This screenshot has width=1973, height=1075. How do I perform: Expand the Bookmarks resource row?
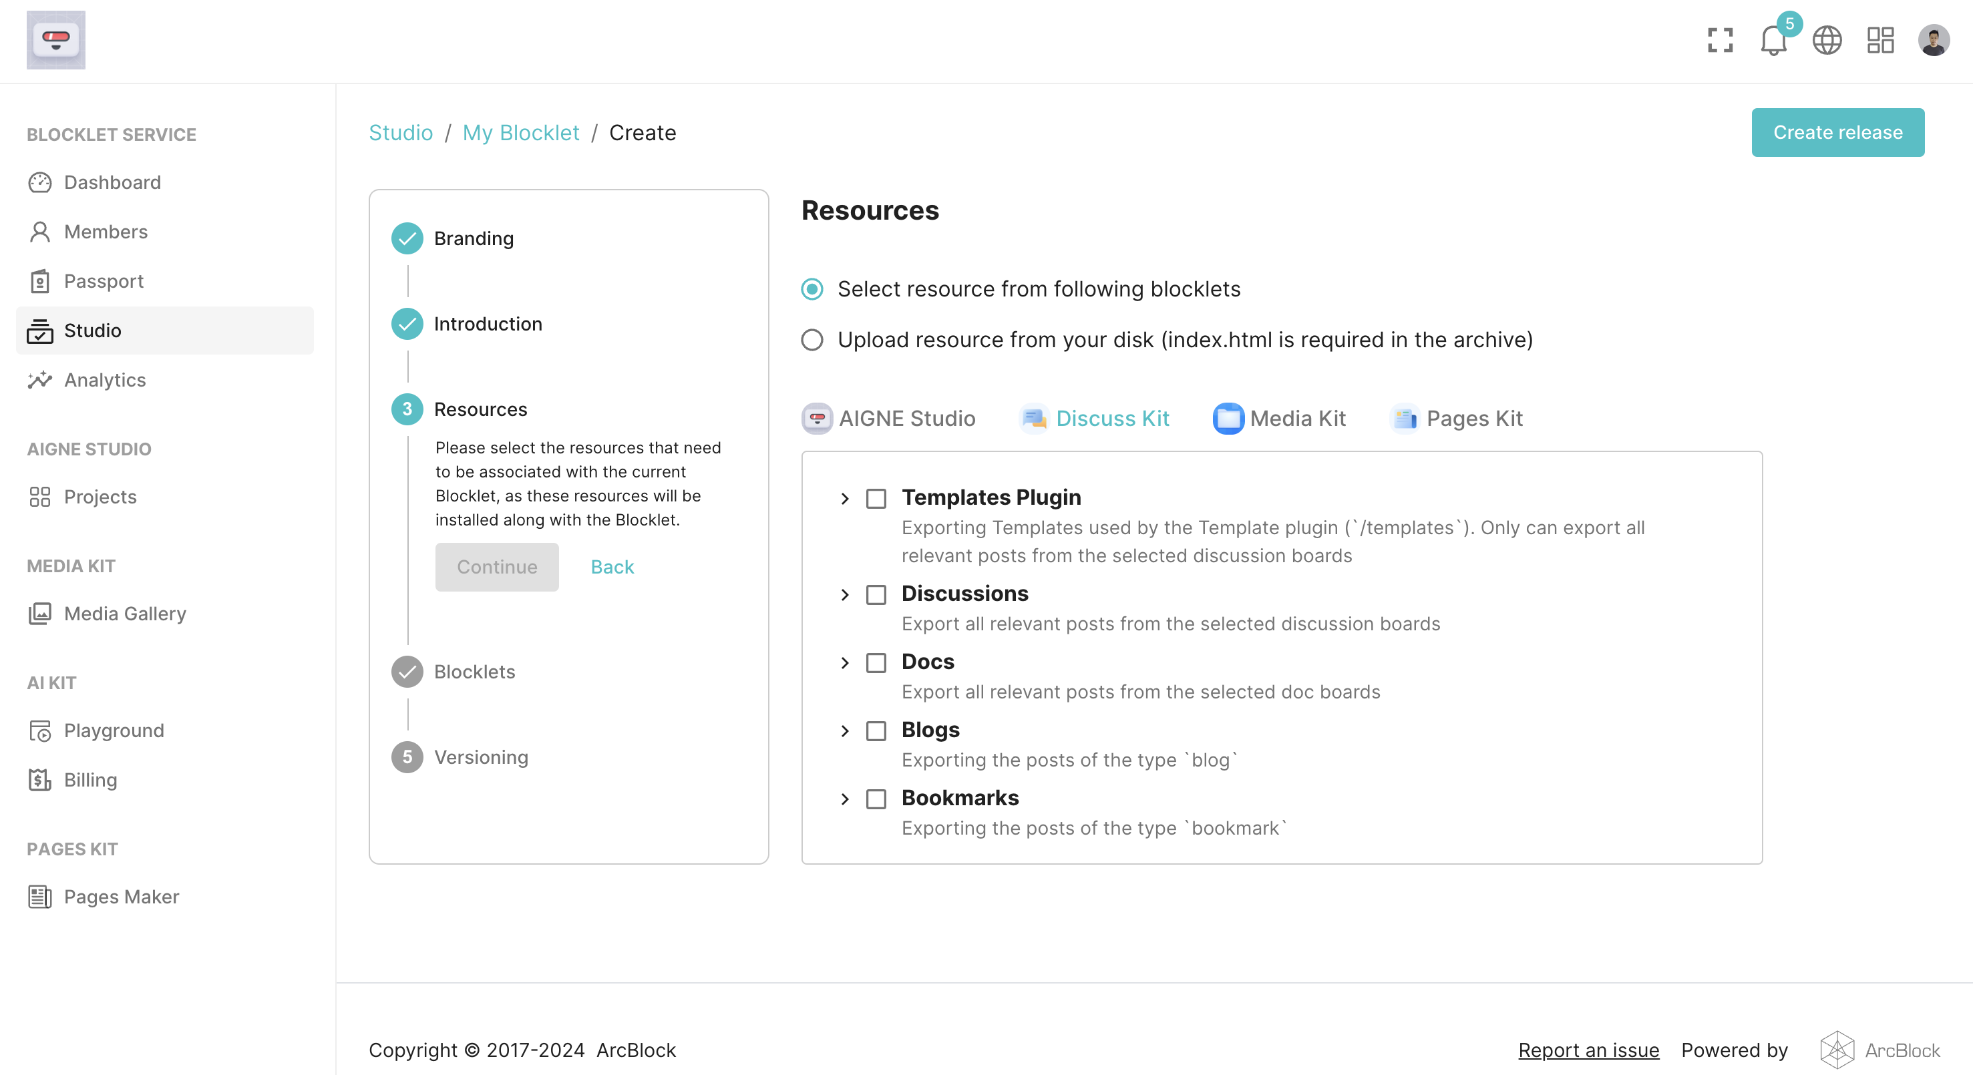pos(845,799)
